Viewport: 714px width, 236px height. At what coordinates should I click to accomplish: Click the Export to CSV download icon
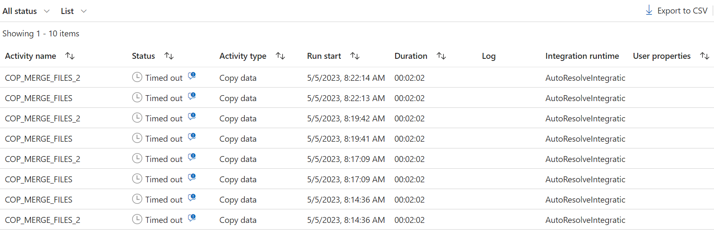tap(649, 11)
